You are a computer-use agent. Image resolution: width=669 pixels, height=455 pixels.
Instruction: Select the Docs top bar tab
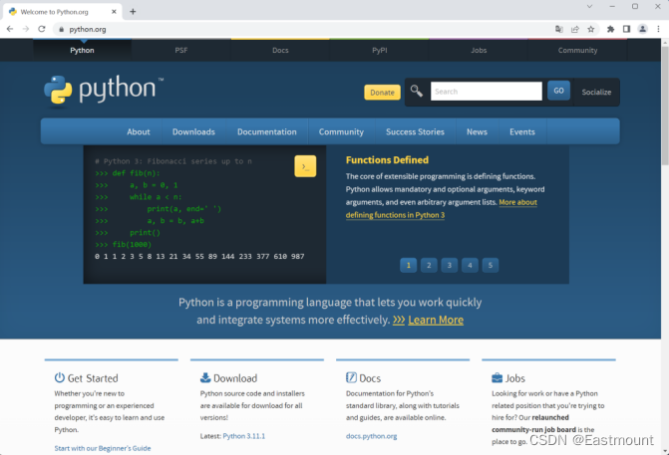click(x=280, y=50)
